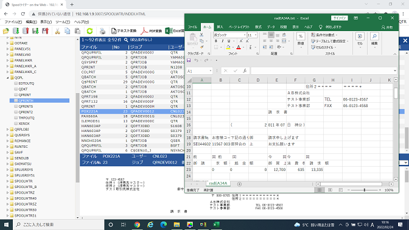Expand the PANELWKR library tree node
Screen dimensions: 409x230
(7, 60)
